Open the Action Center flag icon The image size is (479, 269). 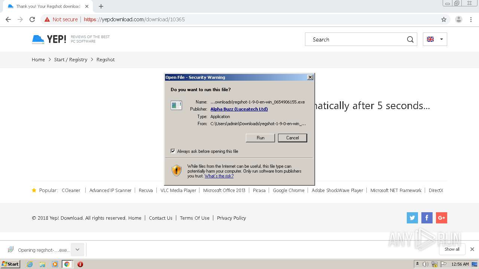443,264
